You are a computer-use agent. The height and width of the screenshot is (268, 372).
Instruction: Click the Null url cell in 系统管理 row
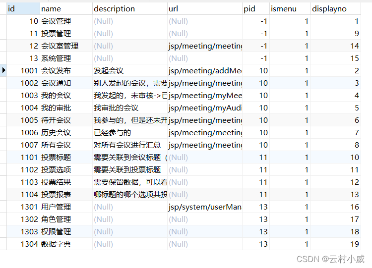[205, 58]
